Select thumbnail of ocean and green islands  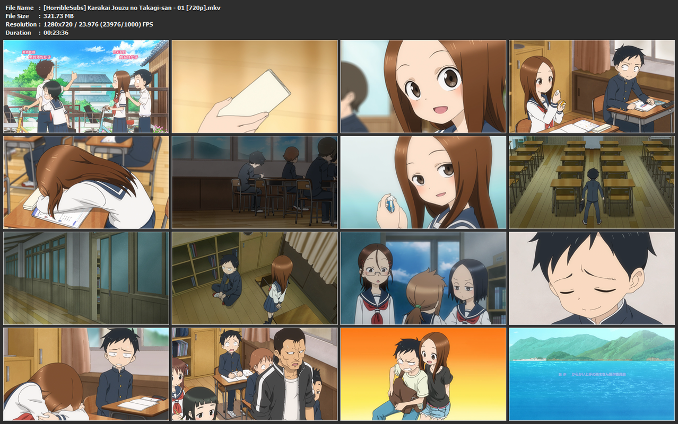click(592, 374)
